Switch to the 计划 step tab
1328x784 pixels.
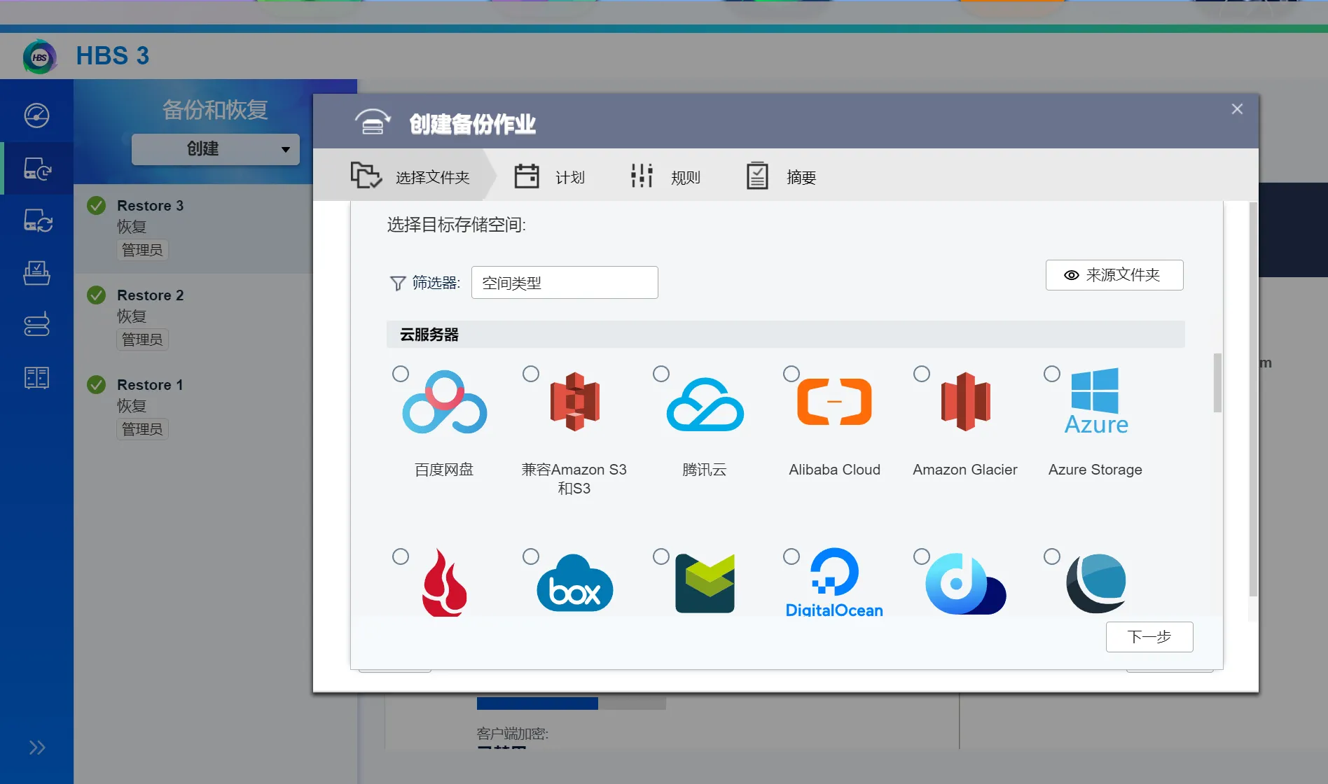(551, 177)
